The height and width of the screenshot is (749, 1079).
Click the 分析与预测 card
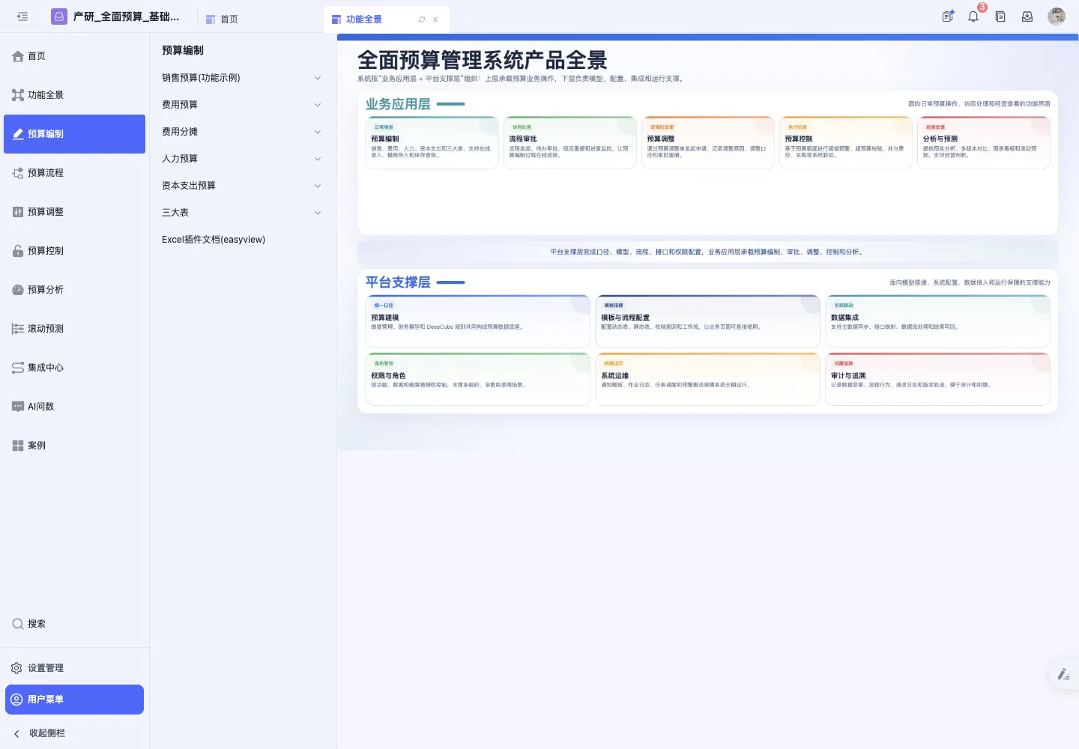tap(984, 142)
